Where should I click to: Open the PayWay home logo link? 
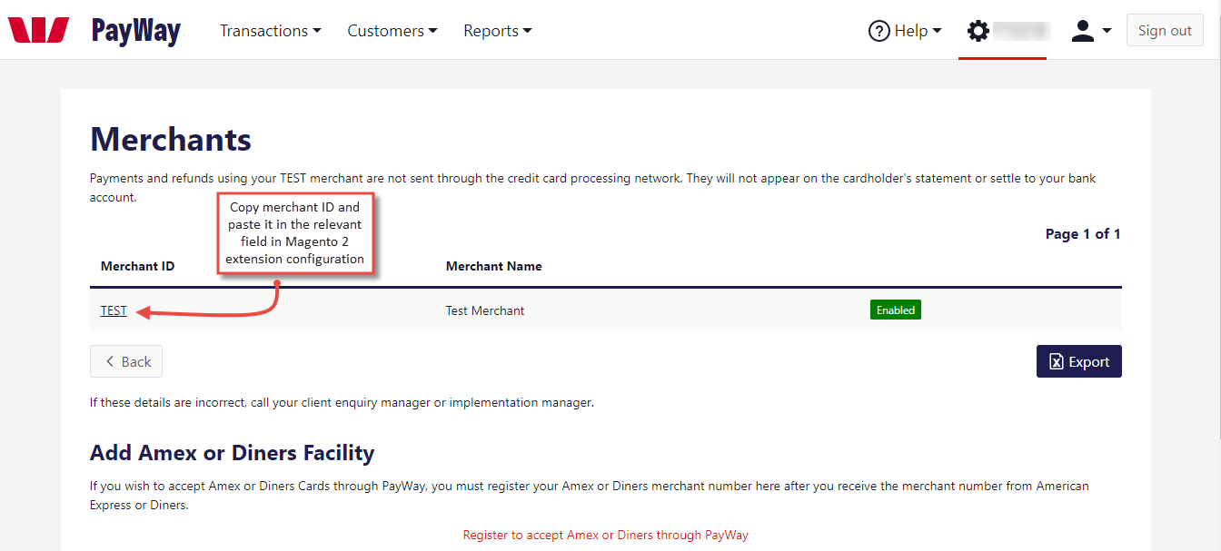tap(136, 31)
